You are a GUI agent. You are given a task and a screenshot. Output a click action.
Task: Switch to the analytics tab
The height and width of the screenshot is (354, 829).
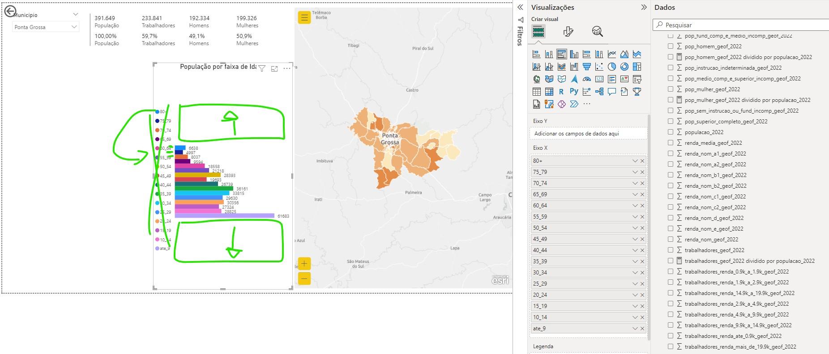597,31
